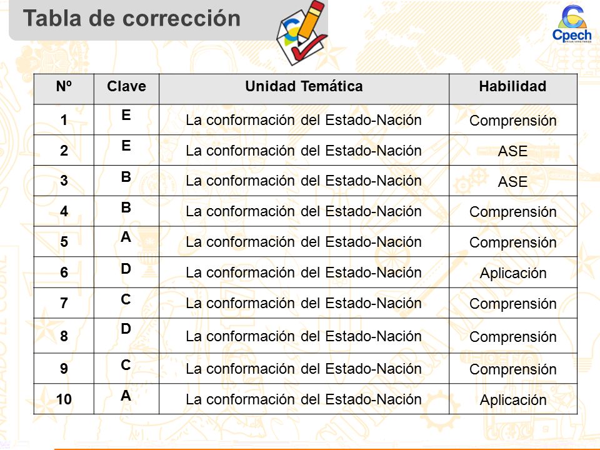Click row number 5 cell

(64, 241)
